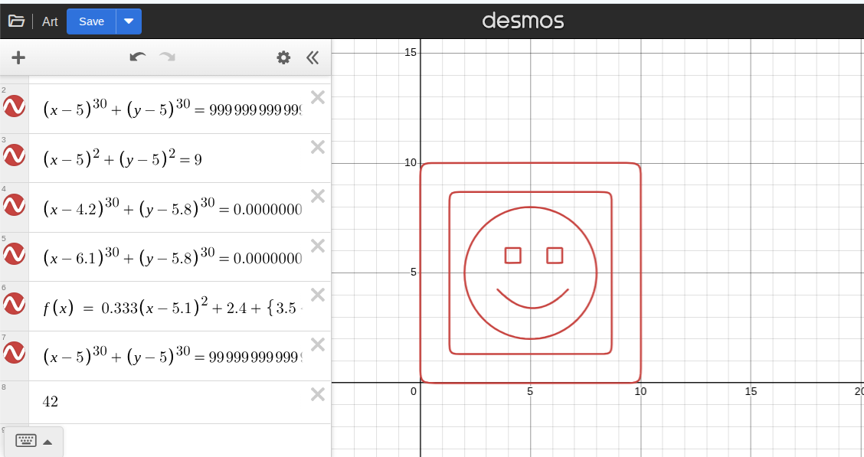Open the graph settings gear

click(x=283, y=57)
